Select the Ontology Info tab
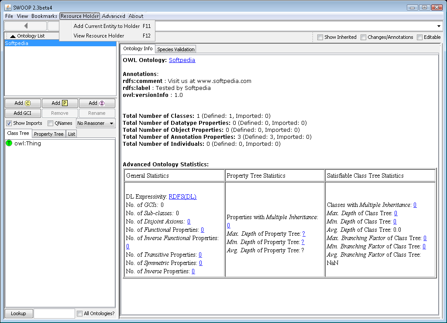This screenshot has width=447, height=323. click(138, 48)
